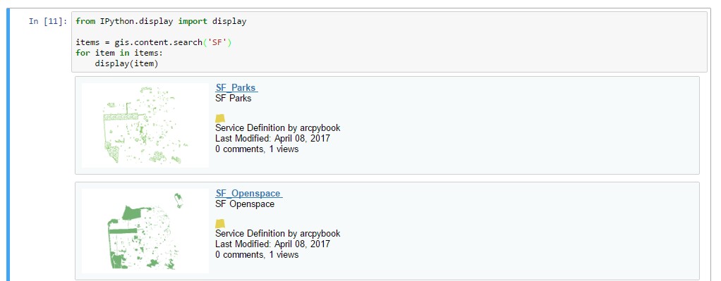The width and height of the screenshot is (721, 281).
Task: Click '0 comments, 1 views' in SF_Openspace card
Action: tap(257, 255)
